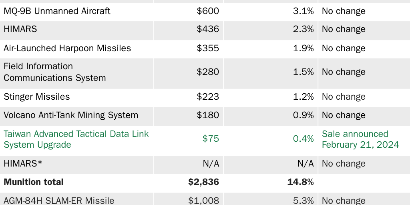
Task: Click the HIMARS* asterisk row label
Action: [23, 164]
